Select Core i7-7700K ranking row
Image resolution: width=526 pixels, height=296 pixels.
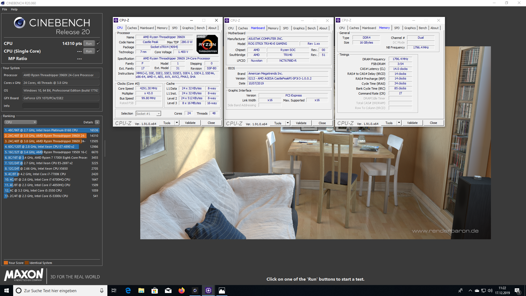(x=52, y=174)
